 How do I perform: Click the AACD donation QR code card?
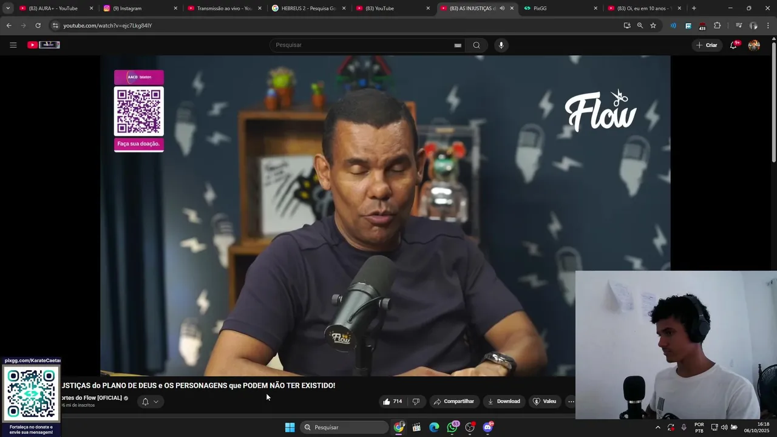[x=139, y=110]
